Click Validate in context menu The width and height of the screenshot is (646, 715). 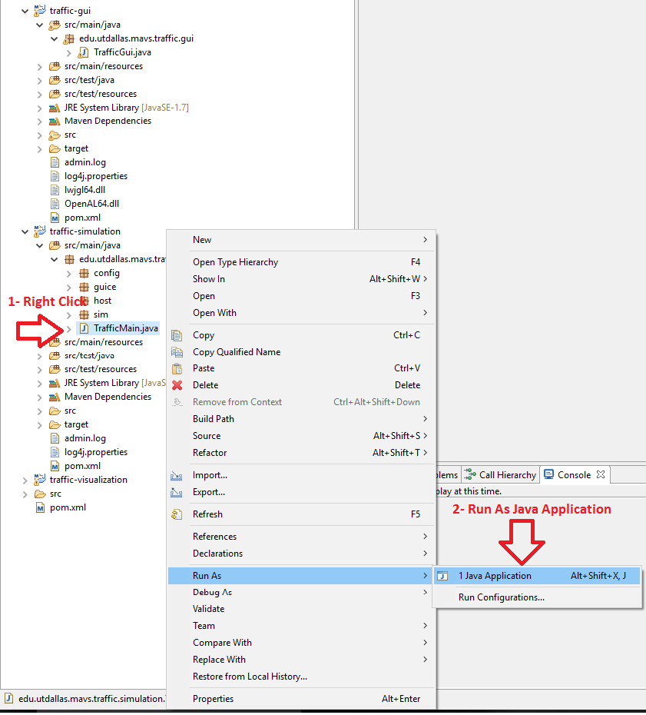[x=302, y=609]
